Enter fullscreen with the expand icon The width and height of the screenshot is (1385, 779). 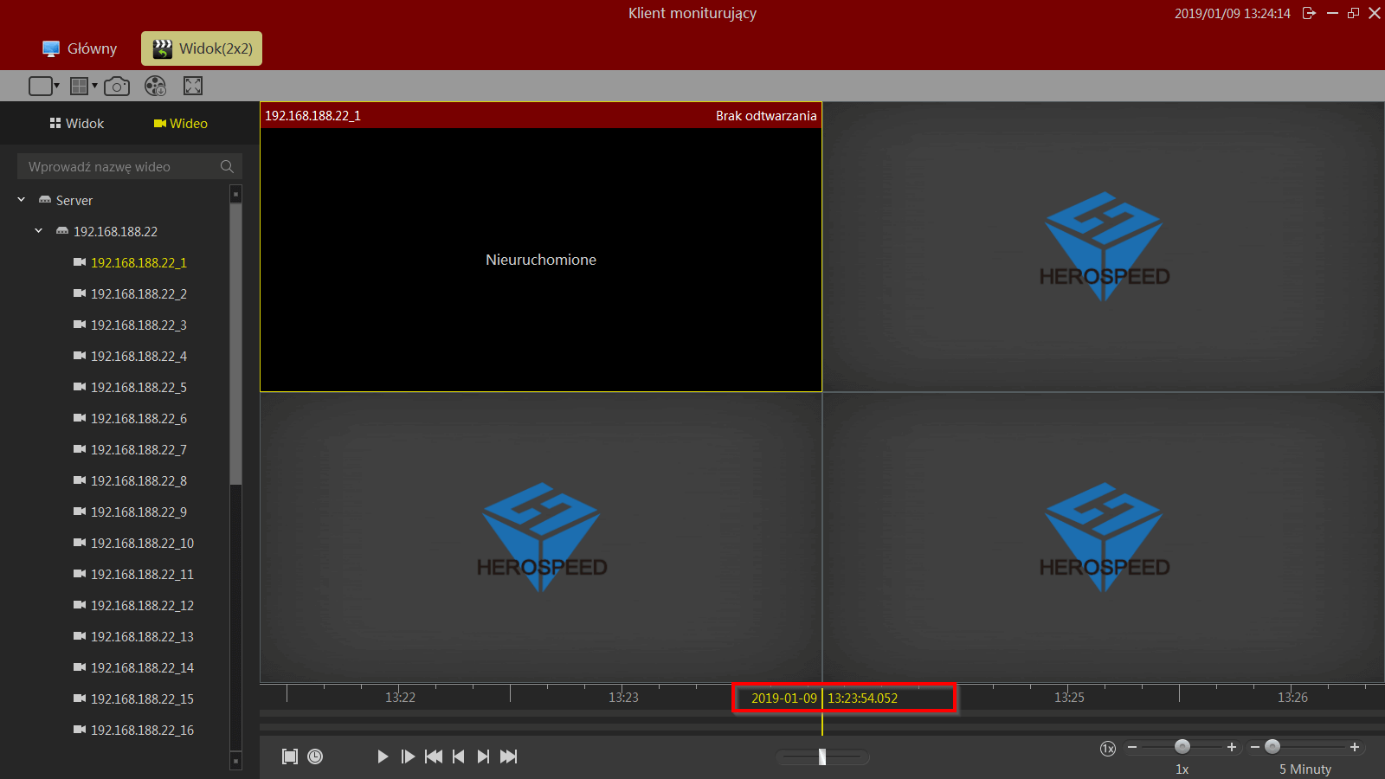193,86
